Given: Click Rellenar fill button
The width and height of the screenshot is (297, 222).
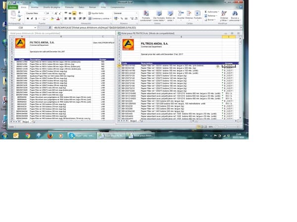Looking at the screenshot, I should click(211, 16).
